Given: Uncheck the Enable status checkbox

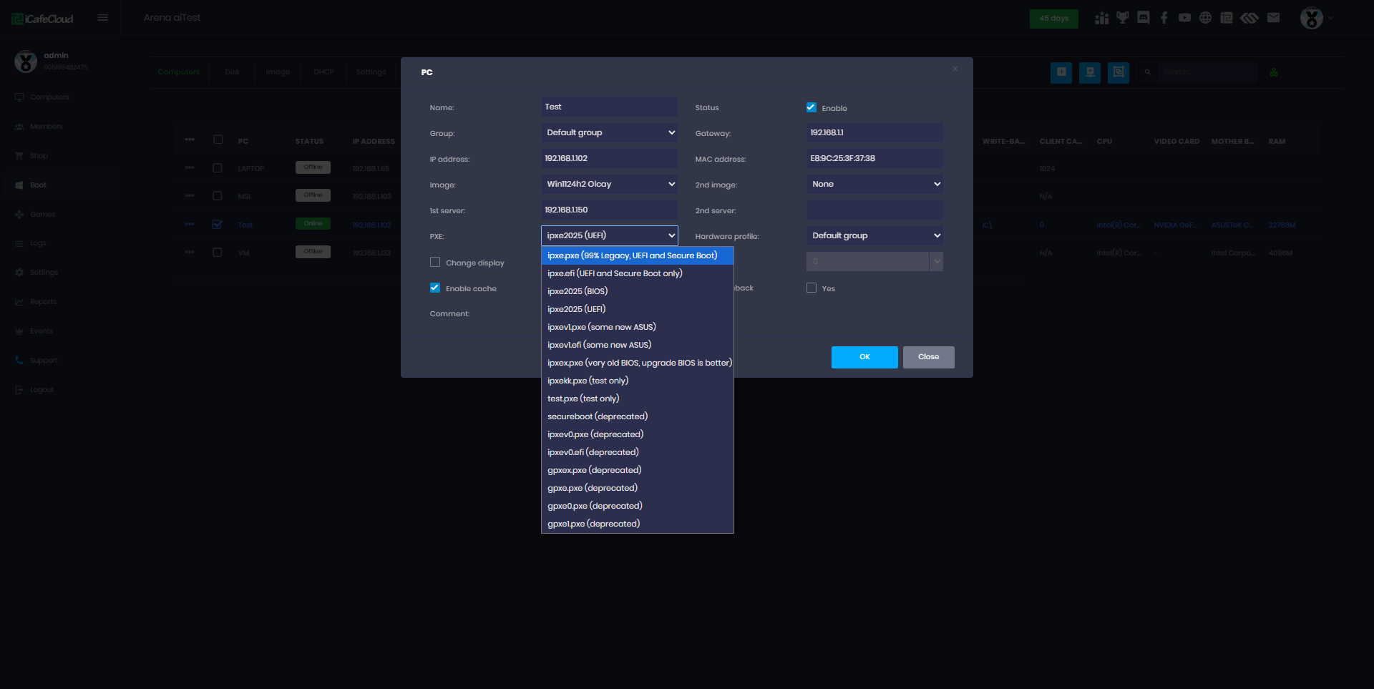Looking at the screenshot, I should pos(812,107).
